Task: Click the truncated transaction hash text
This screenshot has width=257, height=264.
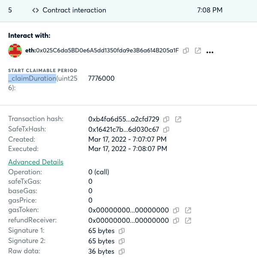Action: pos(124,119)
